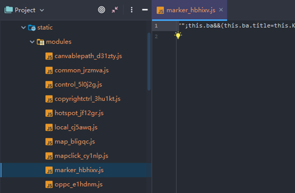Collapse the modules folder chevron
The width and height of the screenshot is (295, 193).
[x=32, y=41]
